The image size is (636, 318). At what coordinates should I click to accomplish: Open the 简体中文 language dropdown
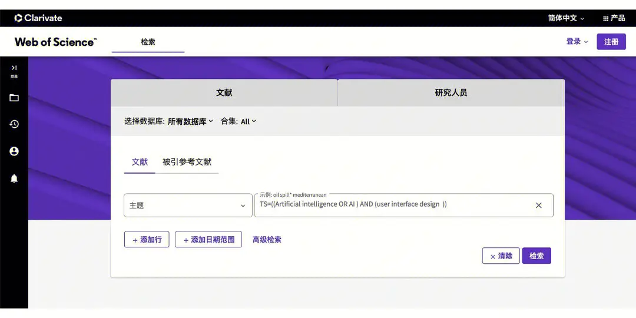(x=567, y=18)
